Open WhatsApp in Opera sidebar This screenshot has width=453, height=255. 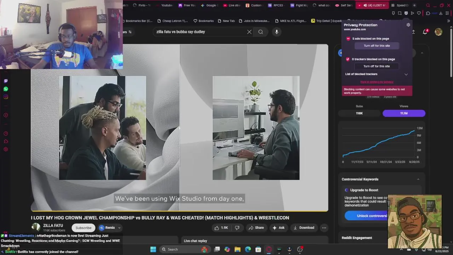6,89
